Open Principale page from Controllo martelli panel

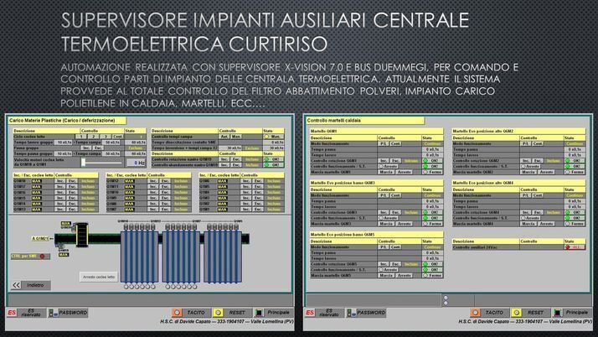(571, 313)
